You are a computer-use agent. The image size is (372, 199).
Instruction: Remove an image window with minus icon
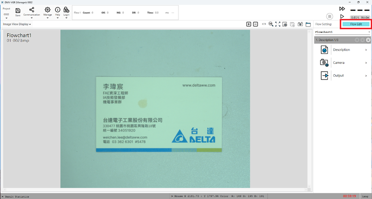pos(255,24)
